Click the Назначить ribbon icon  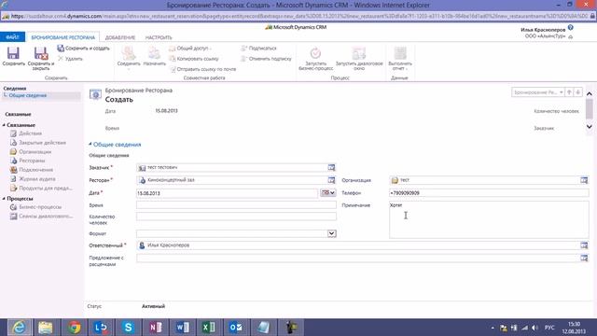(x=154, y=54)
